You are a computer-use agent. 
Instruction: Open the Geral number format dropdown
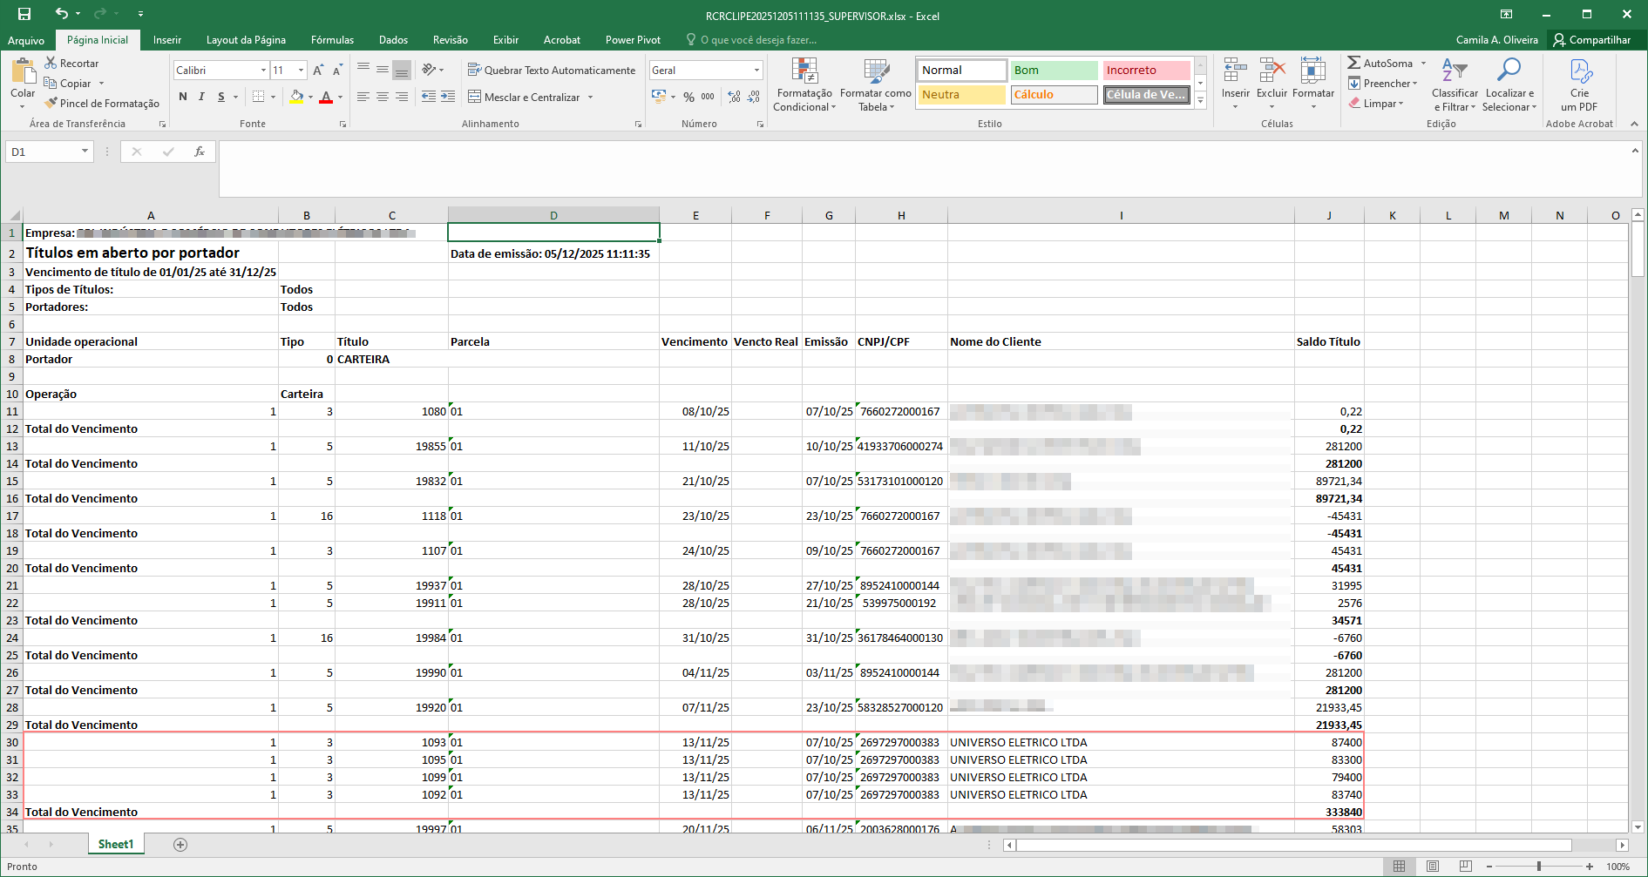pyautogui.click(x=756, y=70)
